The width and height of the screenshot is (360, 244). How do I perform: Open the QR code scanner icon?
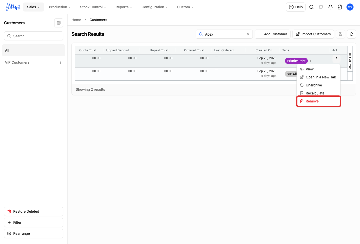tap(321, 7)
